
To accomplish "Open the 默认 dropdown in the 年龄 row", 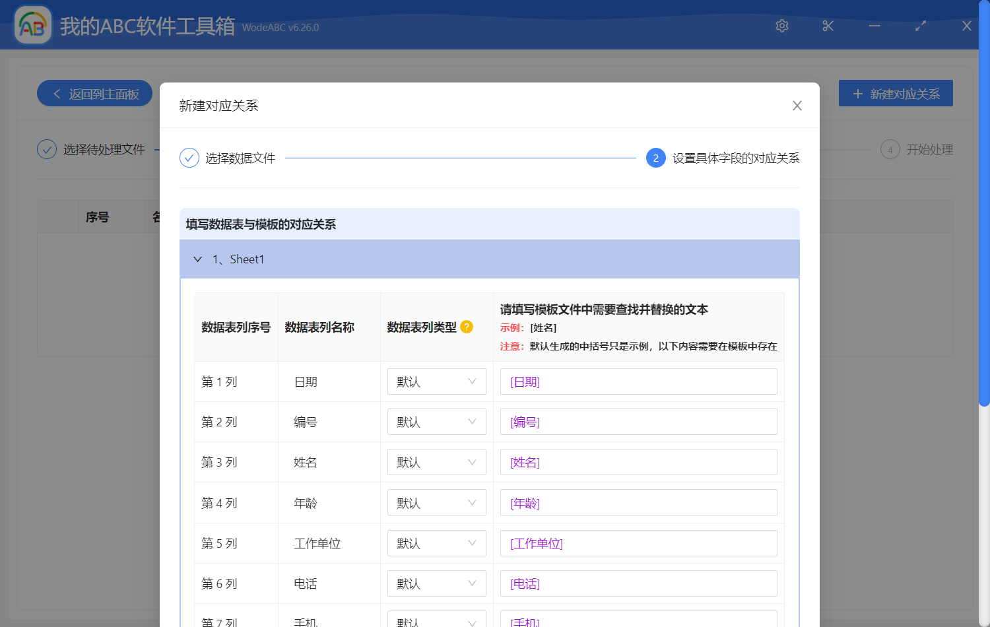I will click(x=436, y=502).
